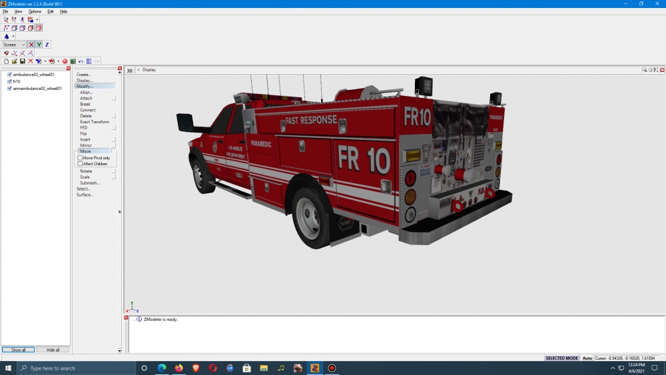Open the Screen axis system dropdown
This screenshot has width=666, height=375.
(x=15, y=45)
